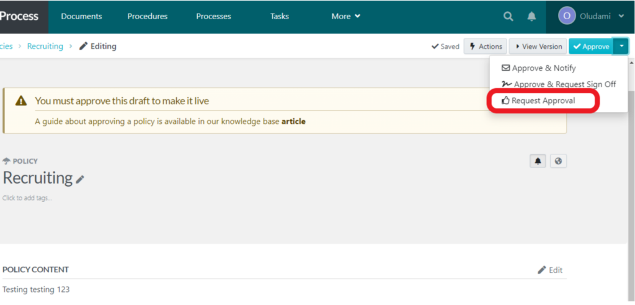Image resolution: width=635 pixels, height=305 pixels.
Task: Click the Saved status indicator
Action: (445, 46)
